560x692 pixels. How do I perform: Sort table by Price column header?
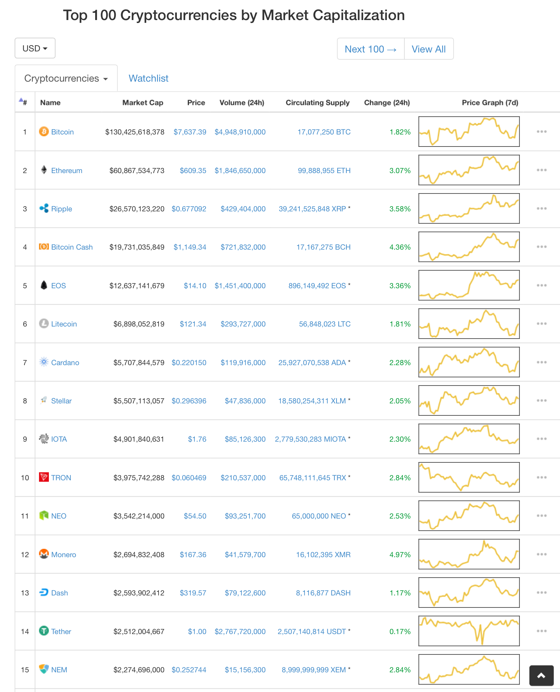[196, 103]
